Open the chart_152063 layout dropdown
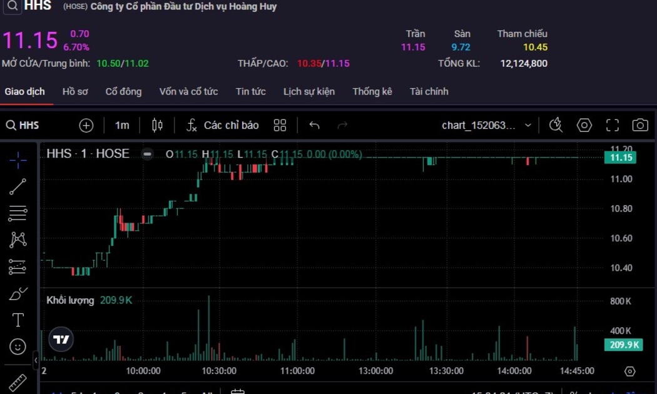The image size is (657, 394). pos(486,125)
